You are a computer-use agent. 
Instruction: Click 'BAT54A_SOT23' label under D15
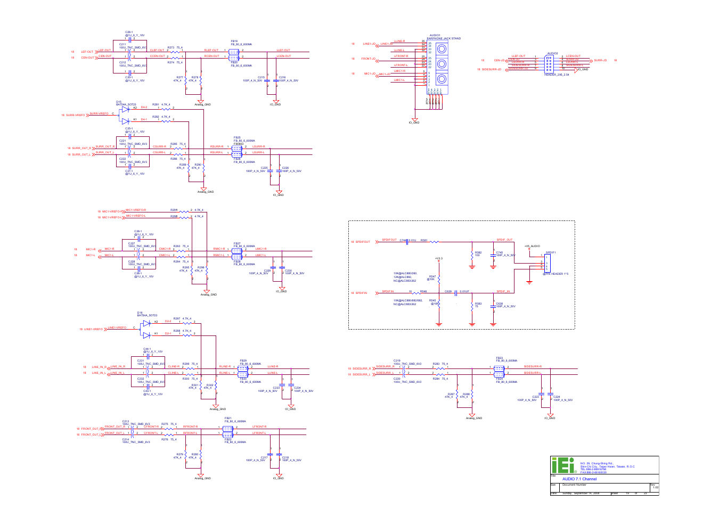pos(126,105)
